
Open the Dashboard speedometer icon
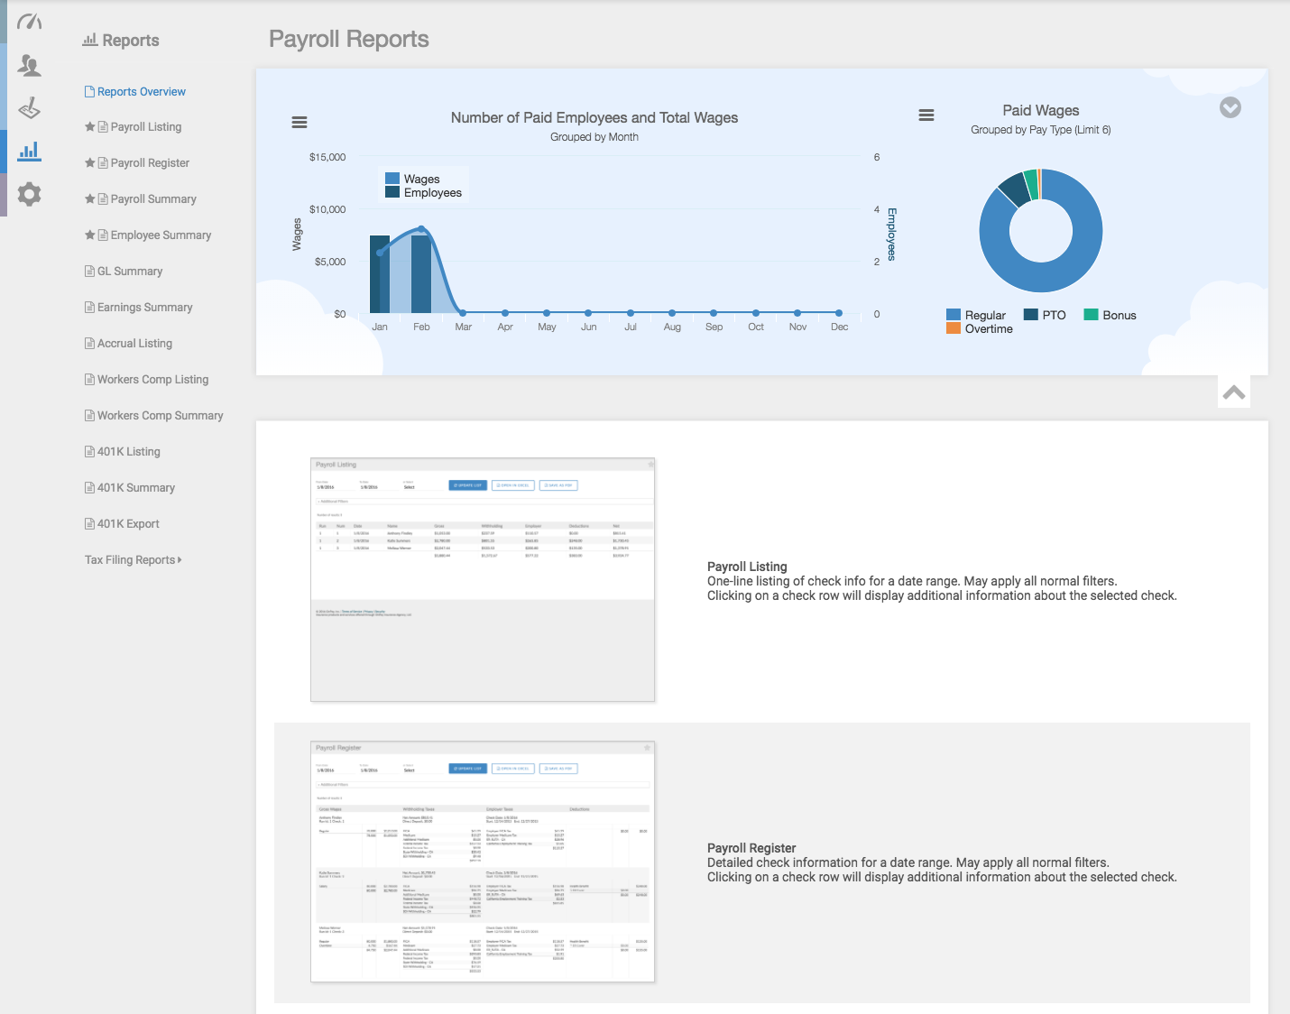(x=29, y=20)
